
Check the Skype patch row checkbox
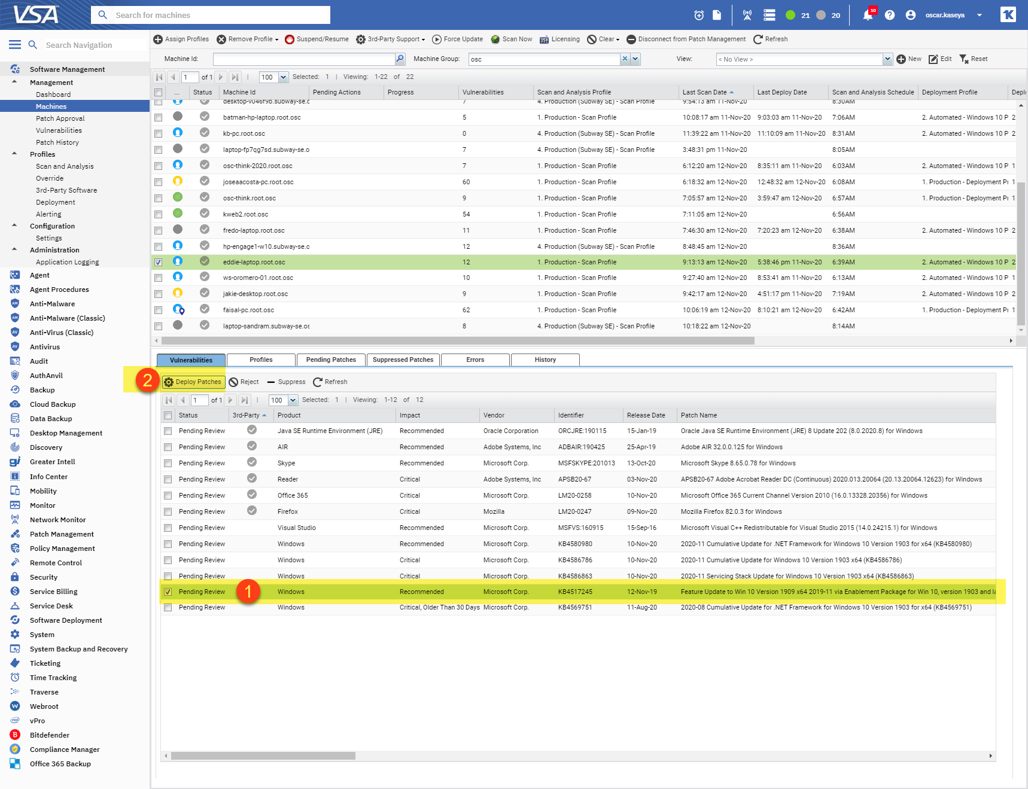coord(168,463)
